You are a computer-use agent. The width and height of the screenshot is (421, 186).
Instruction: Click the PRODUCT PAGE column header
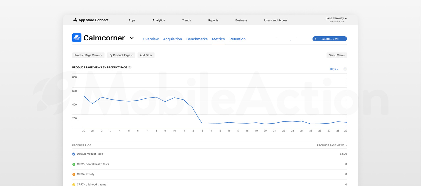(x=82, y=145)
